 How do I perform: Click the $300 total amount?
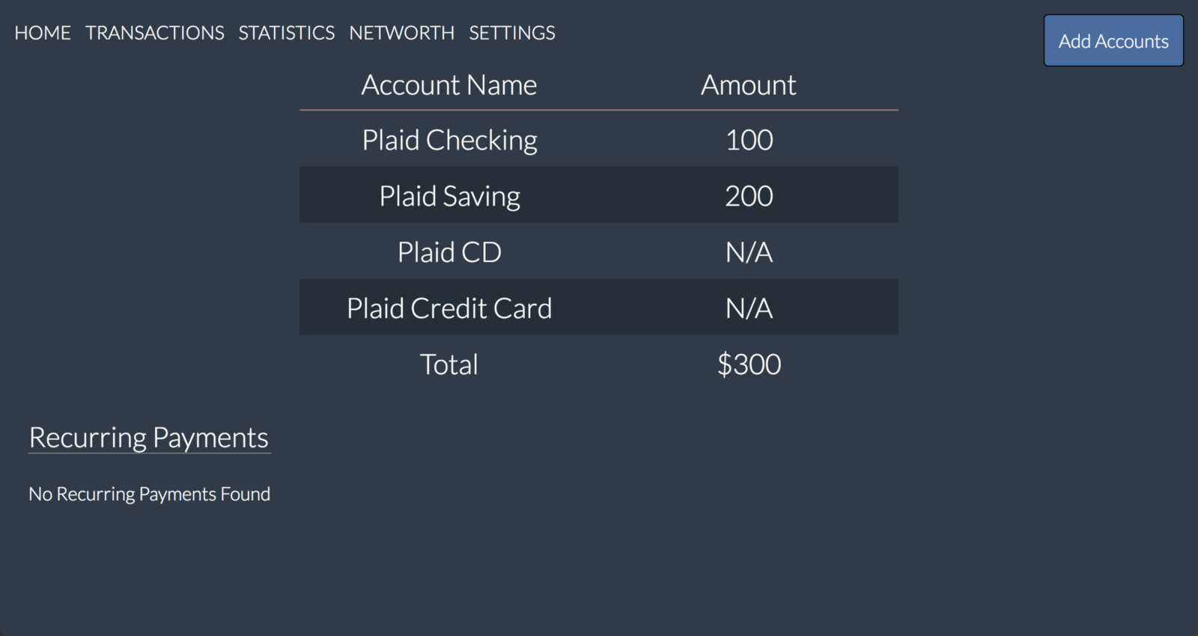click(749, 364)
